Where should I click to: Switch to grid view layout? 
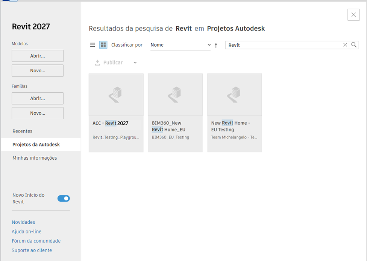(103, 45)
